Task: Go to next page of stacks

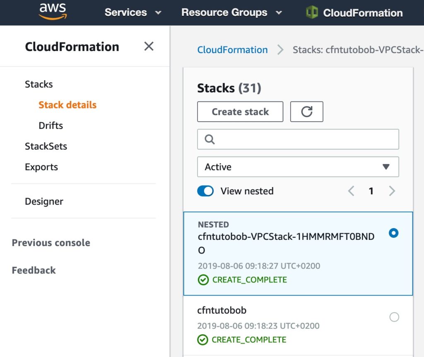Action: [x=392, y=191]
